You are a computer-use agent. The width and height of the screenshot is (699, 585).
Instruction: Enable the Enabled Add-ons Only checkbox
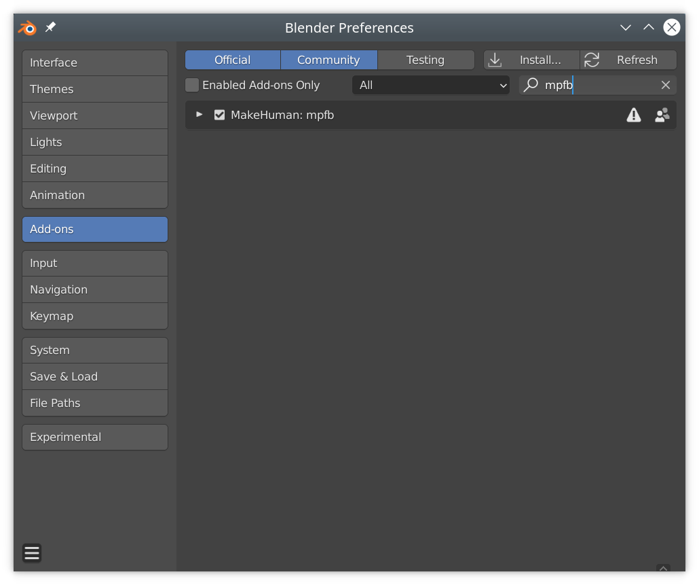click(x=192, y=85)
